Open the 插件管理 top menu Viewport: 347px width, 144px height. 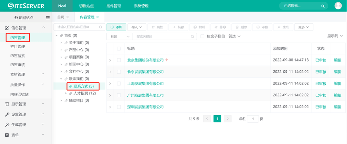click(114, 6)
